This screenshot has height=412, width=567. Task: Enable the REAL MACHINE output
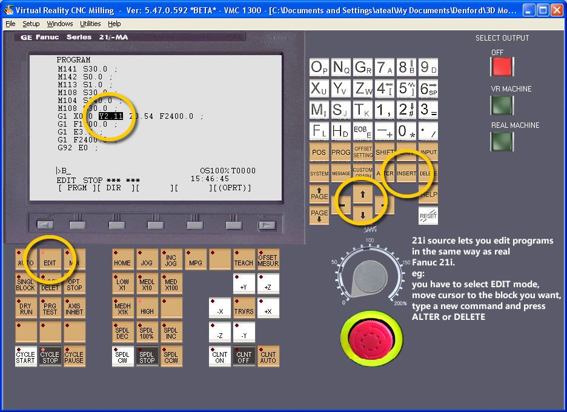(x=502, y=141)
